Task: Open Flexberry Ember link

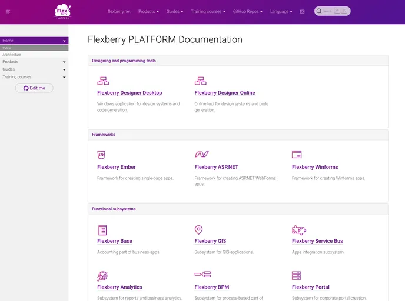Action: (x=116, y=167)
